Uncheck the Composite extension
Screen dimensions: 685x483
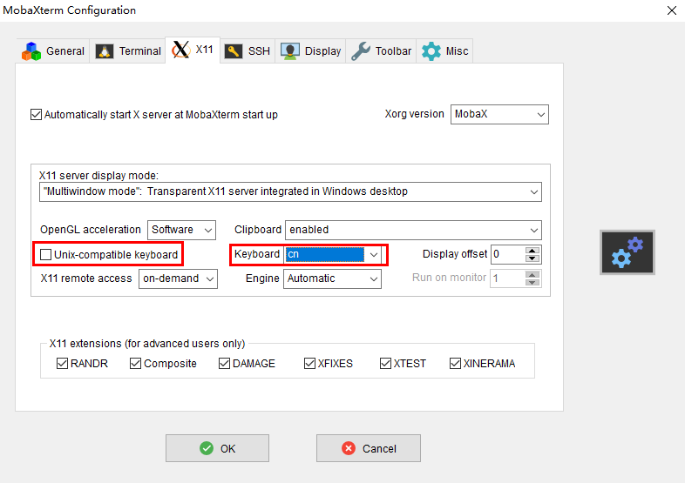click(135, 364)
